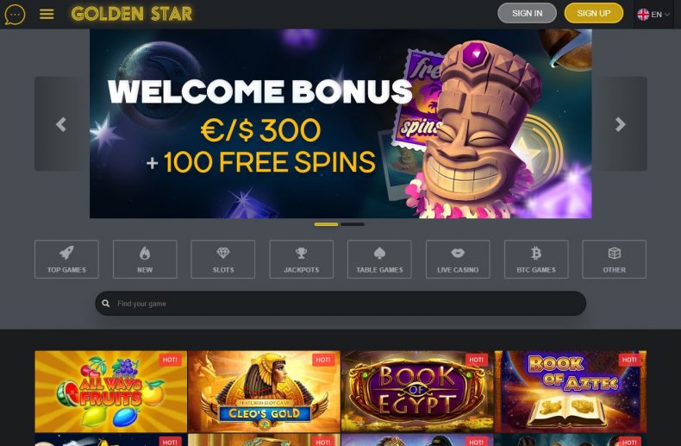Click the Find your game search field
The width and height of the screenshot is (681, 446).
pos(340,304)
